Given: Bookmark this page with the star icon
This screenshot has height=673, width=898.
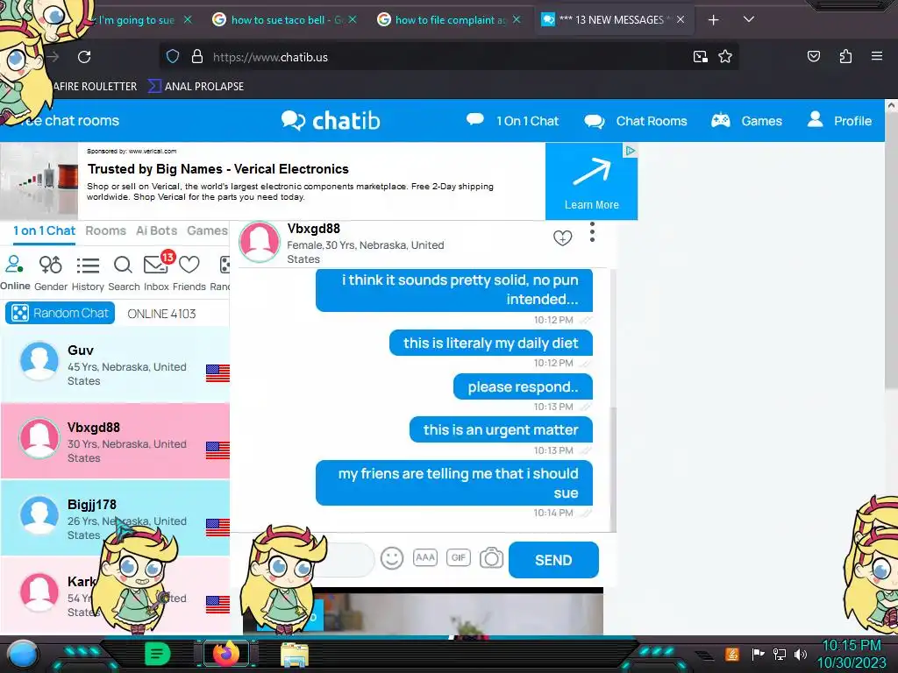Looking at the screenshot, I should tap(725, 57).
